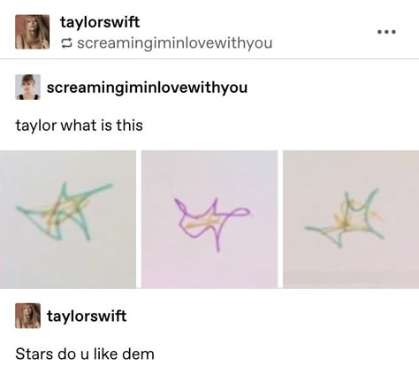
Task: Visit the taylorswift blog from header name
Action: [x=100, y=22]
